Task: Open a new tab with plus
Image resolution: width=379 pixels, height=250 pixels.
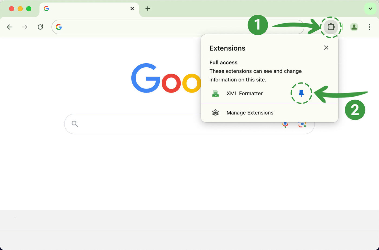Action: point(148,9)
